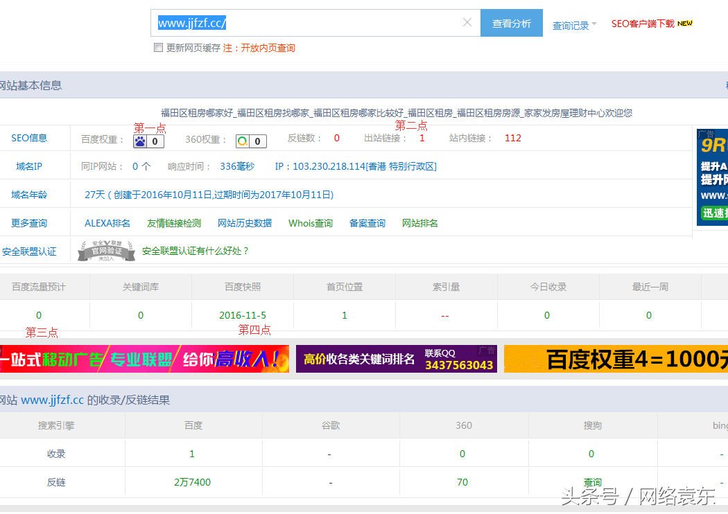728x514 pixels.
Task: Open 友情链接检测 link
Action: coord(173,223)
